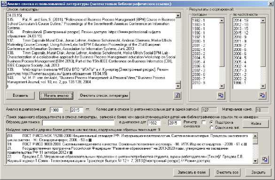The height and width of the screenshot is (180, 275).
Task: Click the Закрыть button
Action: (258, 173)
